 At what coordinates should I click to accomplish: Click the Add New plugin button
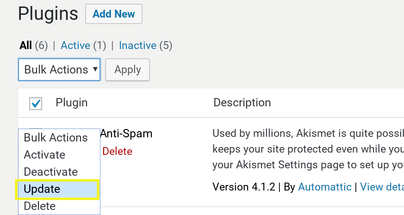tap(113, 14)
